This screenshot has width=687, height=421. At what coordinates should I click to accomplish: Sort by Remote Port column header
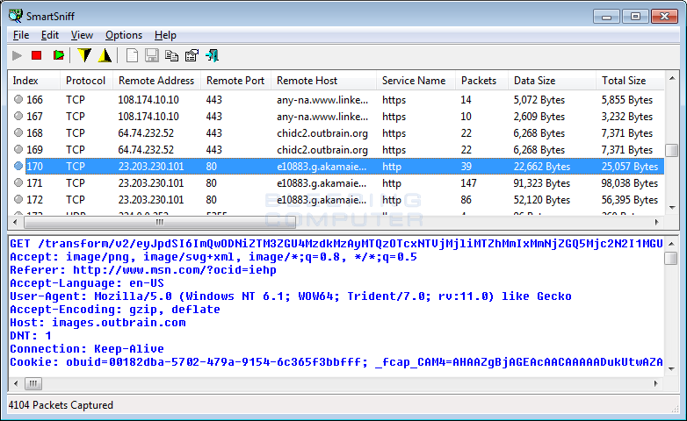tap(235, 81)
